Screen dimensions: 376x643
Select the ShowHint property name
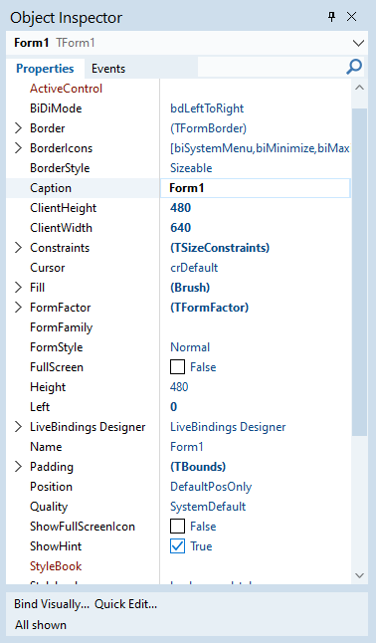pos(56,546)
